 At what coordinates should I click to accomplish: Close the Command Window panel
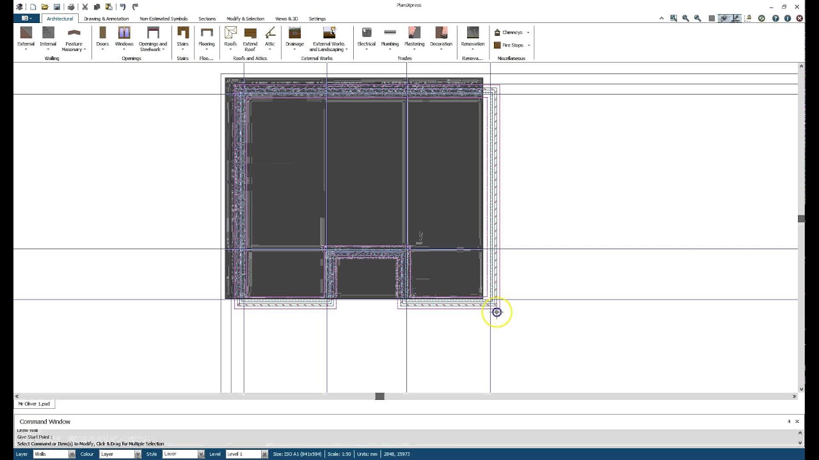pyautogui.click(x=797, y=422)
